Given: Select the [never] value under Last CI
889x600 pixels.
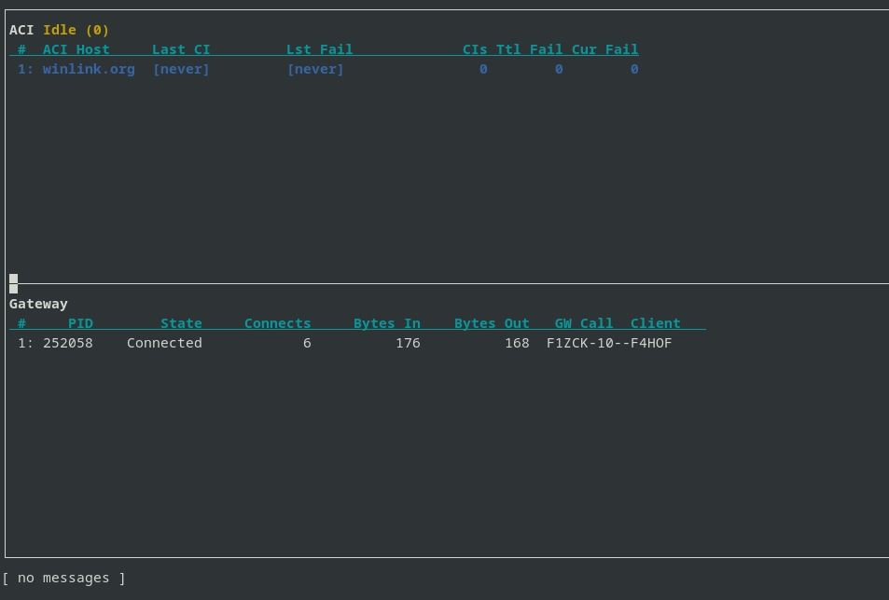Looking at the screenshot, I should (181, 69).
